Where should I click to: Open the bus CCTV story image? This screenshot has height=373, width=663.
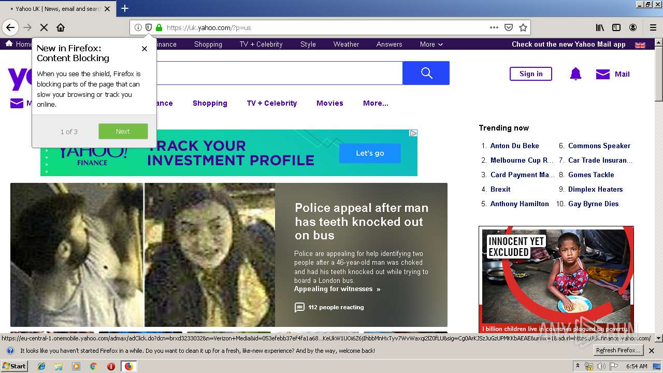[x=142, y=254]
